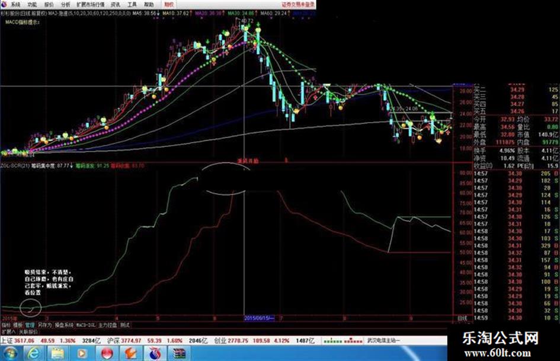This screenshot has width=560, height=361.
Task: Click the 上证 index value 3617.06
Action: pyautogui.click(x=24, y=341)
